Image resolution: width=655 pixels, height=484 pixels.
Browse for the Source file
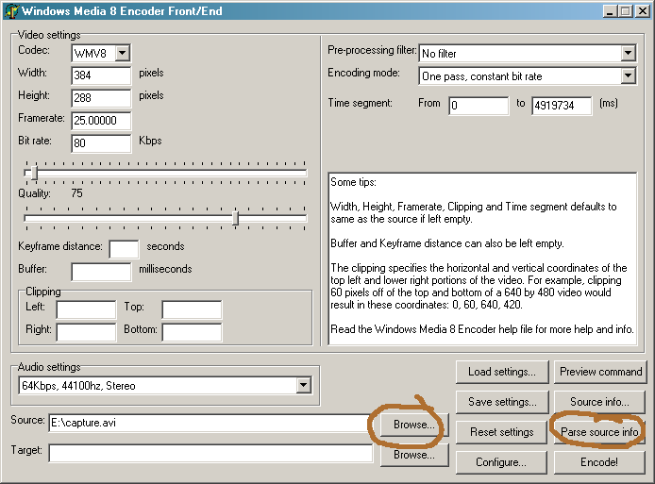pos(414,425)
